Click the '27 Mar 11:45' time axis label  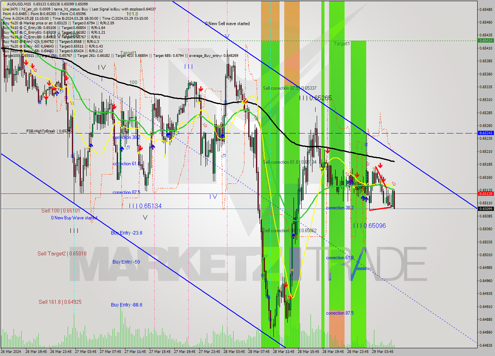click(x=135, y=352)
